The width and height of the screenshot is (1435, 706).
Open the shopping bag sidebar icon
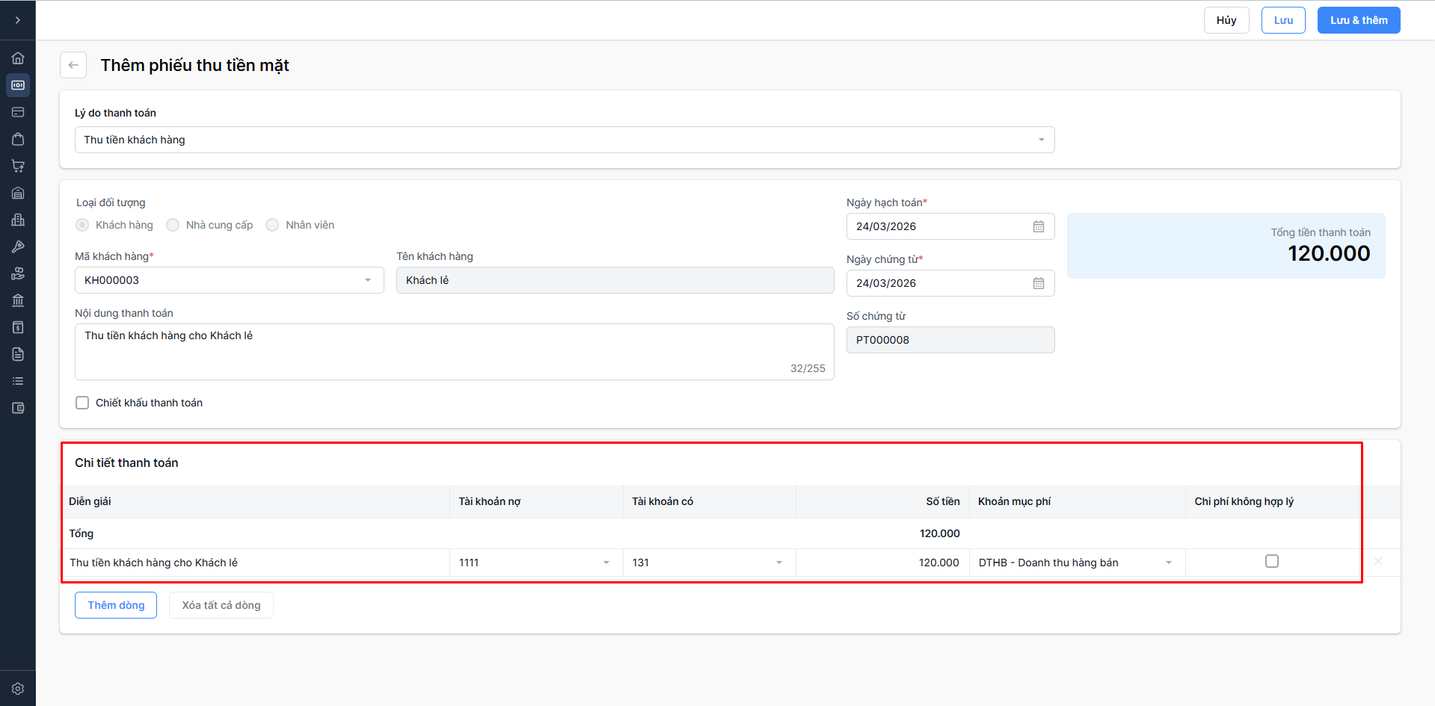coord(18,139)
